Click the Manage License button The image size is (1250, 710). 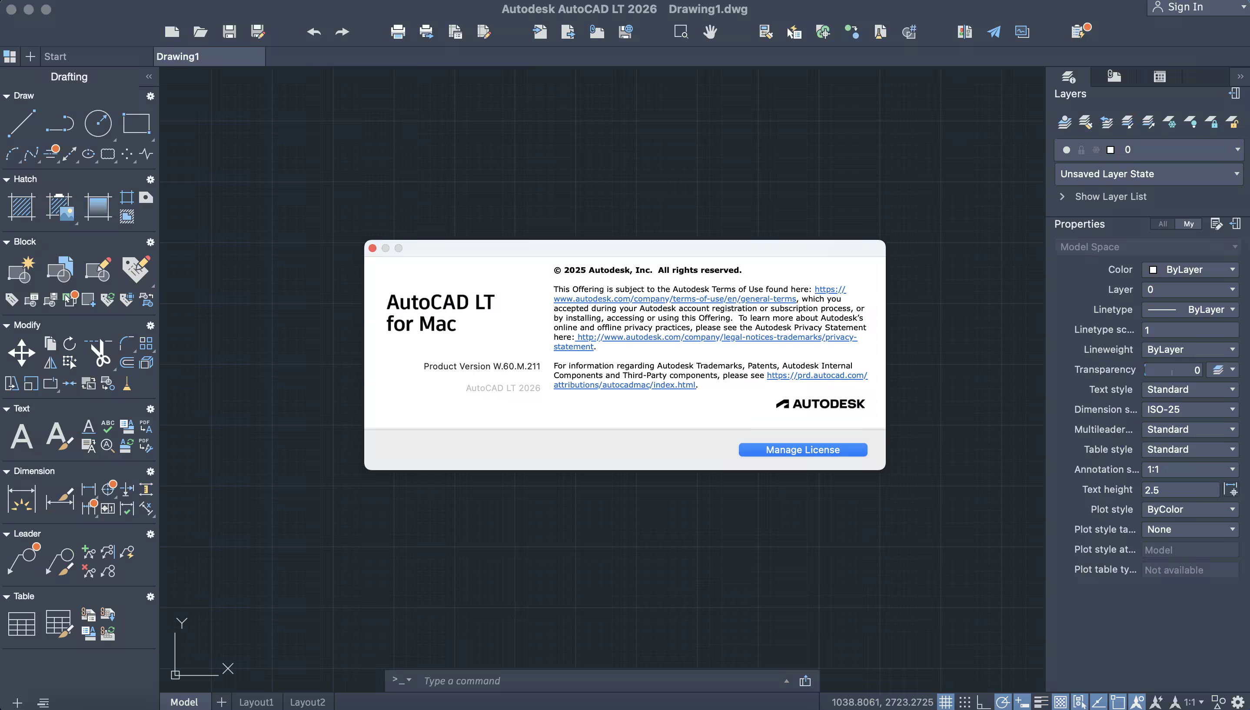pyautogui.click(x=803, y=450)
